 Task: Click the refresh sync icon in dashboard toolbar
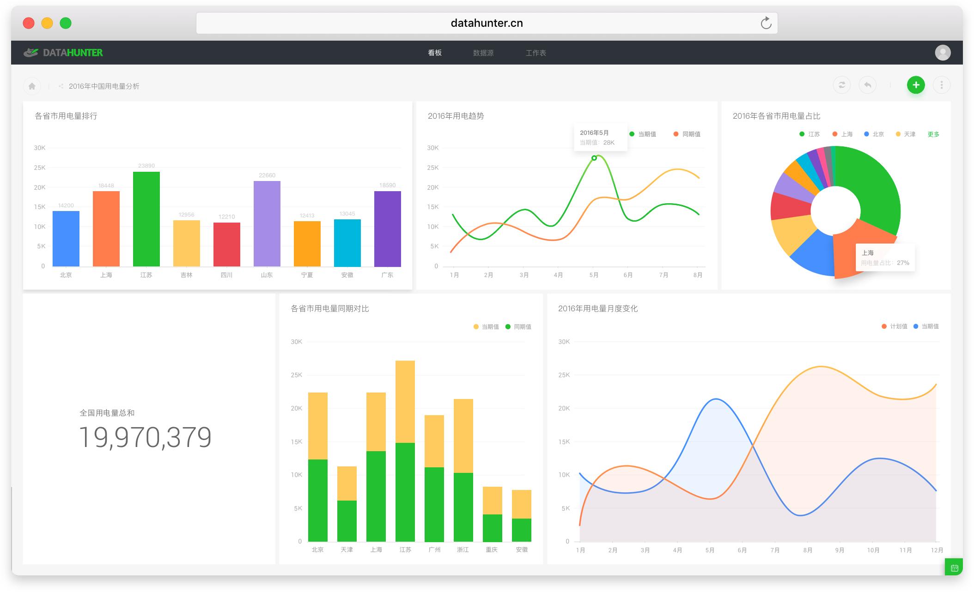pyautogui.click(x=841, y=85)
